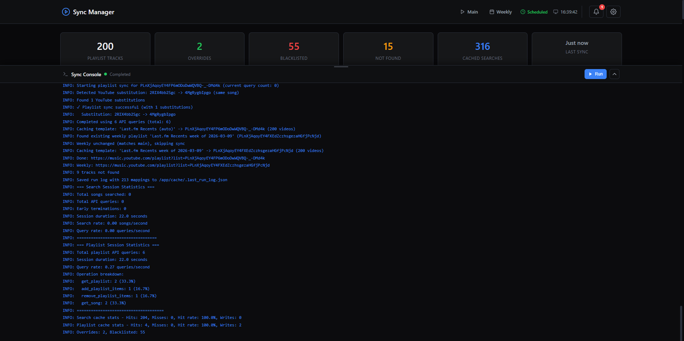The height and width of the screenshot is (341, 684).
Task: Click the play icon next to Main
Action: [x=462, y=12]
